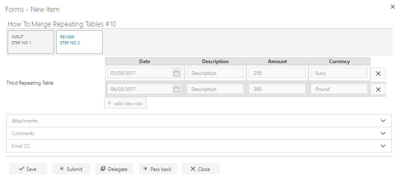Viewport: 399px width, 179px height.
Task: Switch to the Input Step No 1 tab
Action: [x=31, y=42]
